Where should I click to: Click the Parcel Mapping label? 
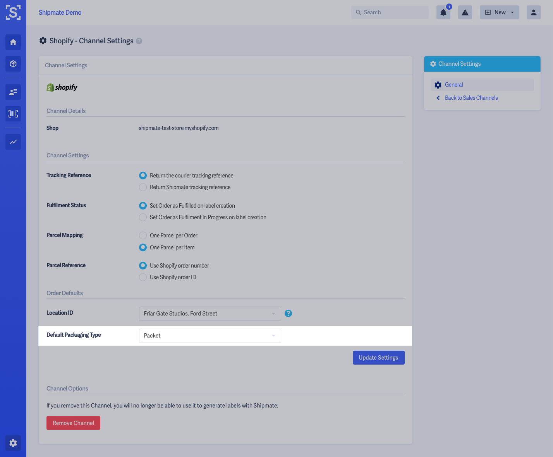[x=65, y=235]
